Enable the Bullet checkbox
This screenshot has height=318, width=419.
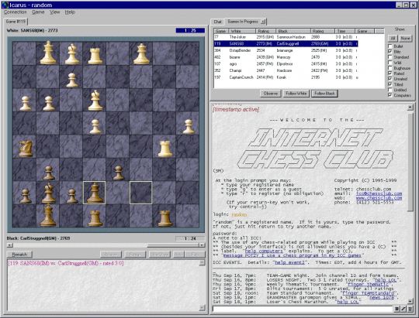[x=390, y=46]
